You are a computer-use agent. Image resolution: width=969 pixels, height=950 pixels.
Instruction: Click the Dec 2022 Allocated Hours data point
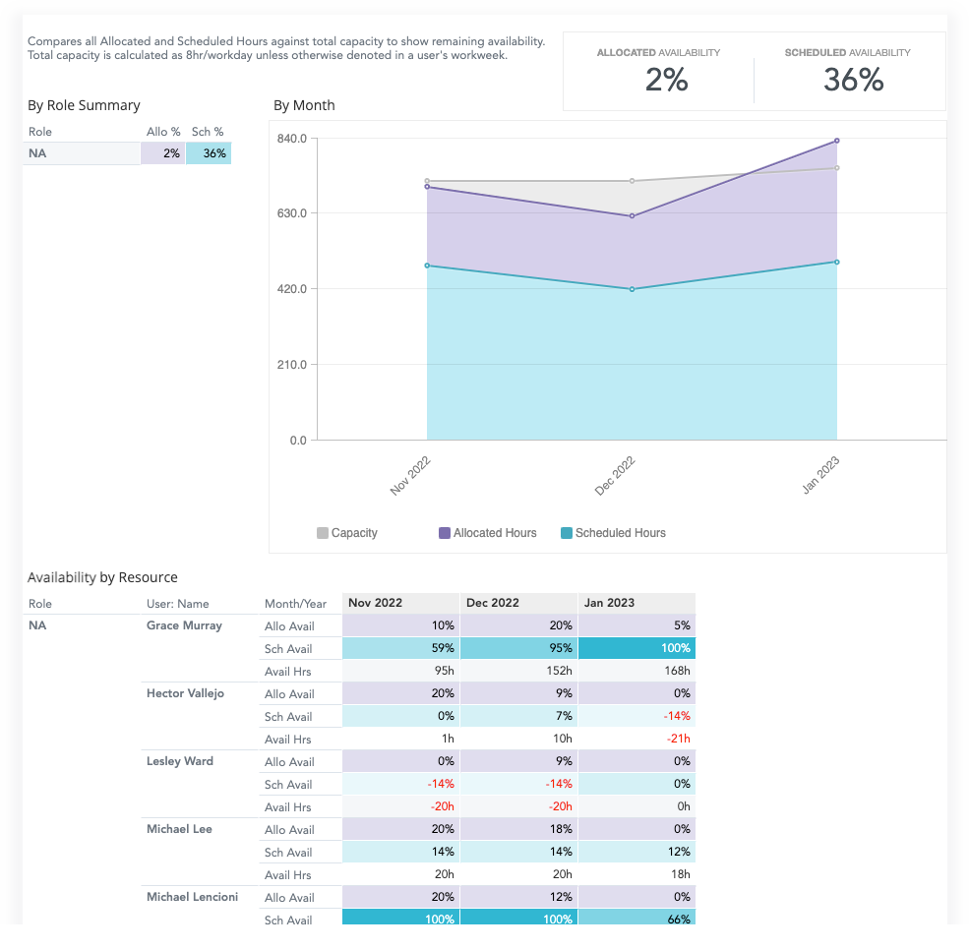(x=631, y=213)
